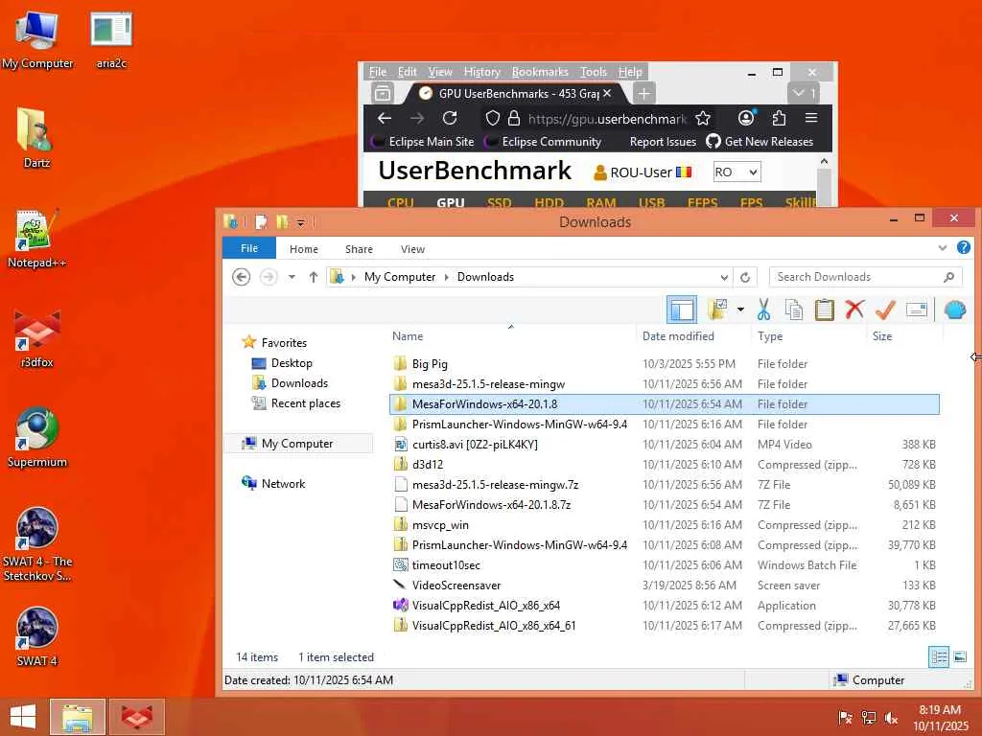Open the History menu in browser
Viewport: 982px width, 736px height.
coord(481,72)
